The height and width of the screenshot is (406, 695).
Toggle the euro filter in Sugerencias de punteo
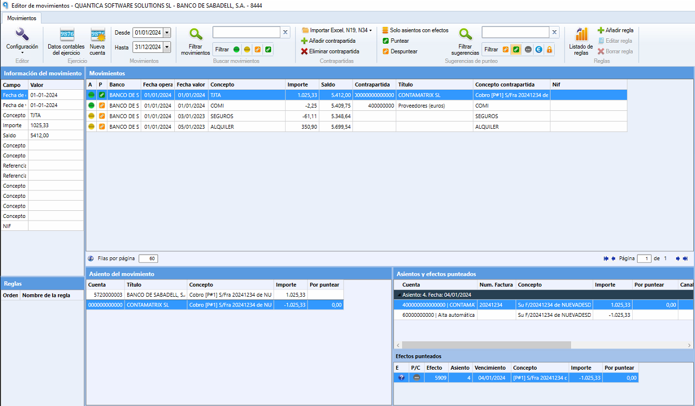coord(539,49)
